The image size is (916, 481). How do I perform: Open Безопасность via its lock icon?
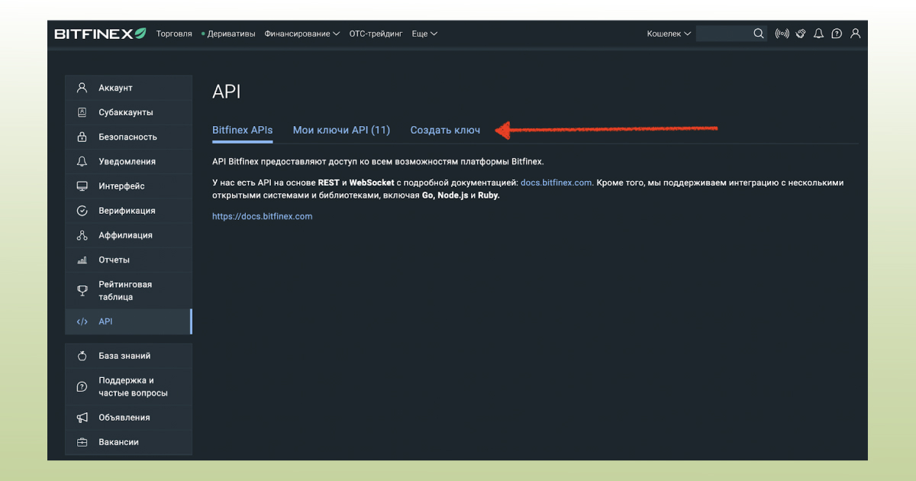(82, 137)
